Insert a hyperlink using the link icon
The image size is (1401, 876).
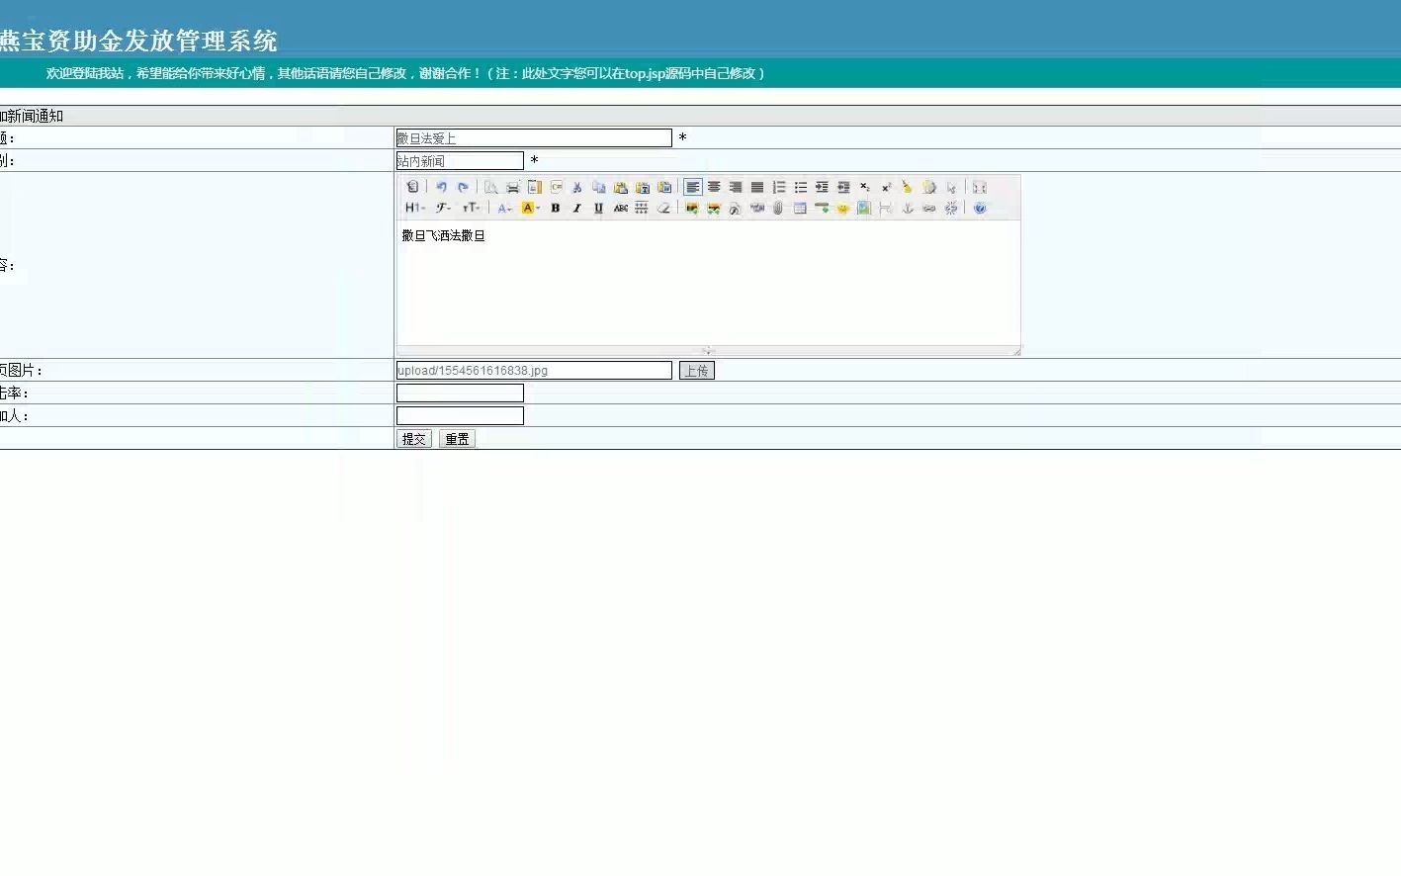tap(929, 208)
